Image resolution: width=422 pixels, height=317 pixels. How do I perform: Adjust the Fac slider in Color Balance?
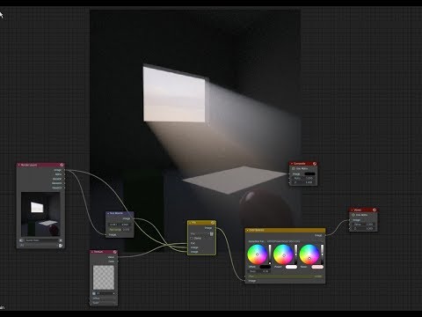285,276
